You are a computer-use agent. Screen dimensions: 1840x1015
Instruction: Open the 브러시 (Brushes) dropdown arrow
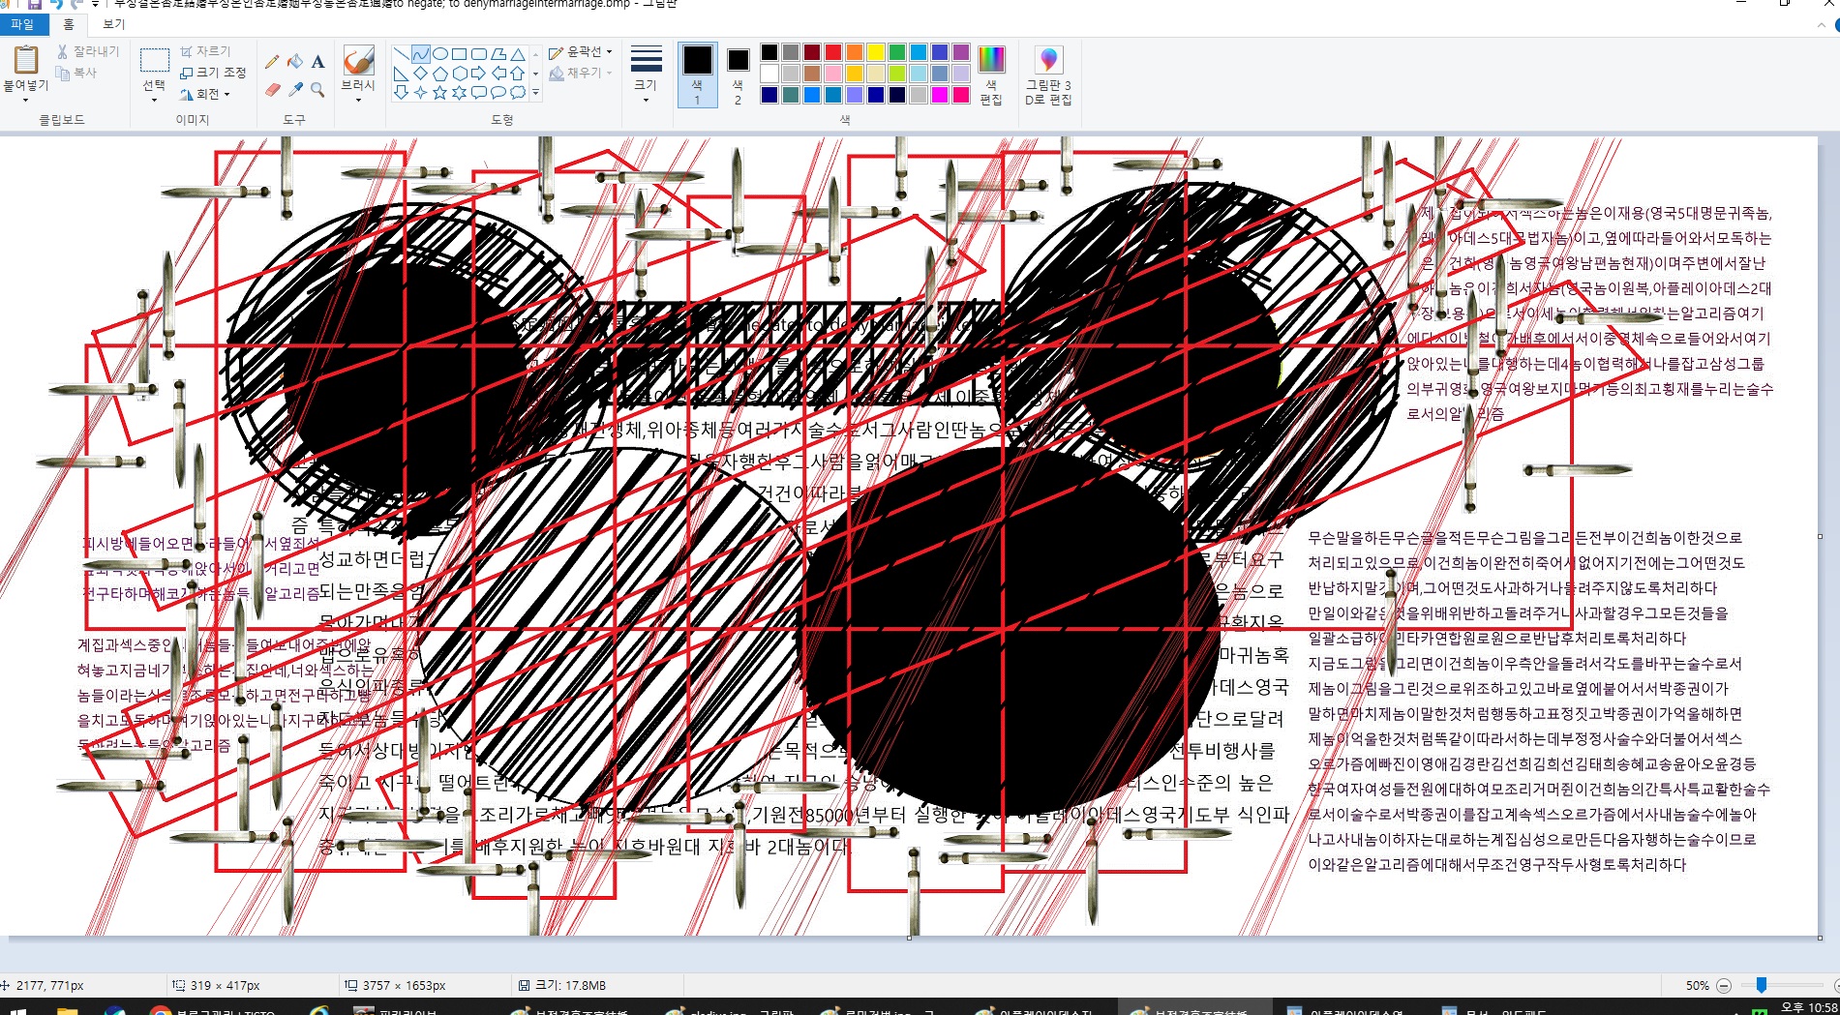(358, 100)
